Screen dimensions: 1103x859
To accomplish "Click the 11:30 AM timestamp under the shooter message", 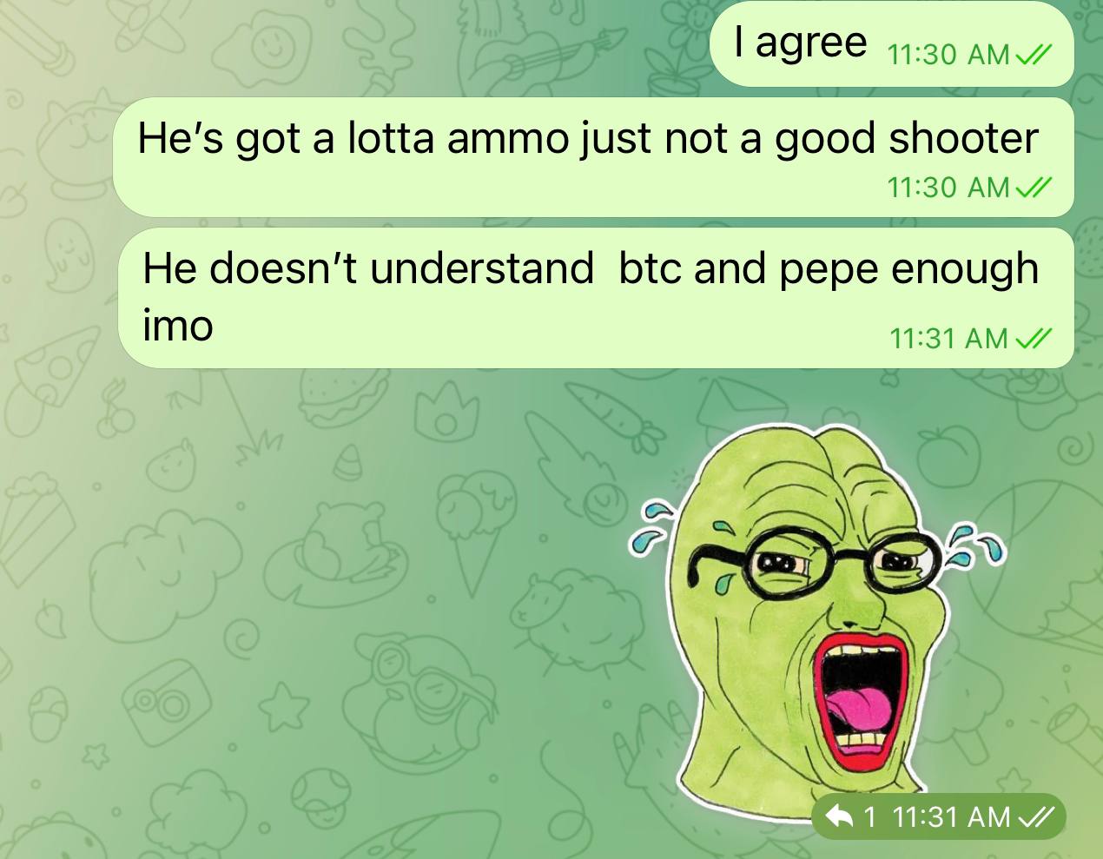I will [948, 187].
